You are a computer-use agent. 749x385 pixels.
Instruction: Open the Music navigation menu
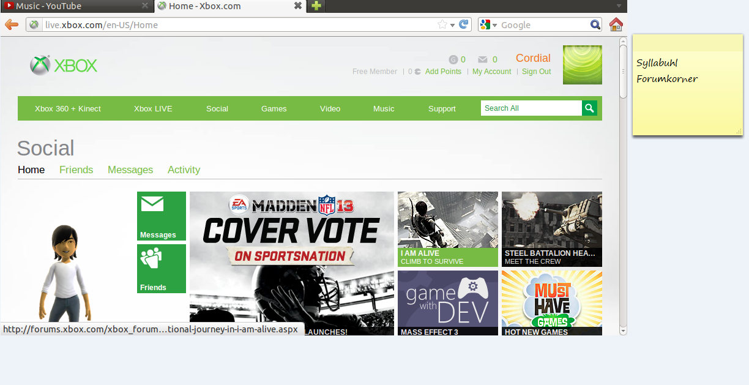click(x=384, y=108)
